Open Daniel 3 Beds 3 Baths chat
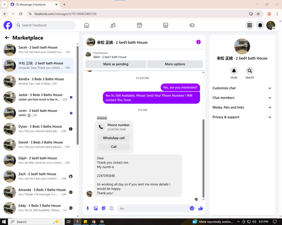 click(x=38, y=145)
